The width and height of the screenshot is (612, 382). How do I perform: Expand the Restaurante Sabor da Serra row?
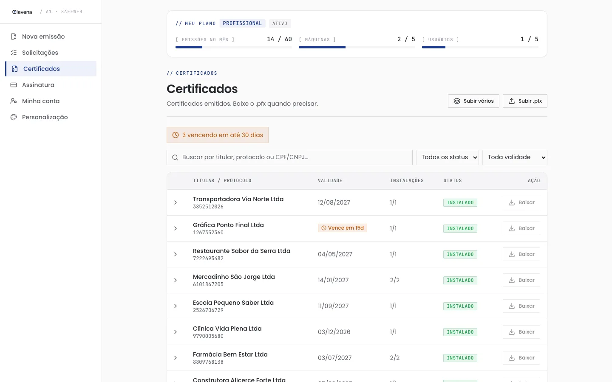(x=176, y=254)
